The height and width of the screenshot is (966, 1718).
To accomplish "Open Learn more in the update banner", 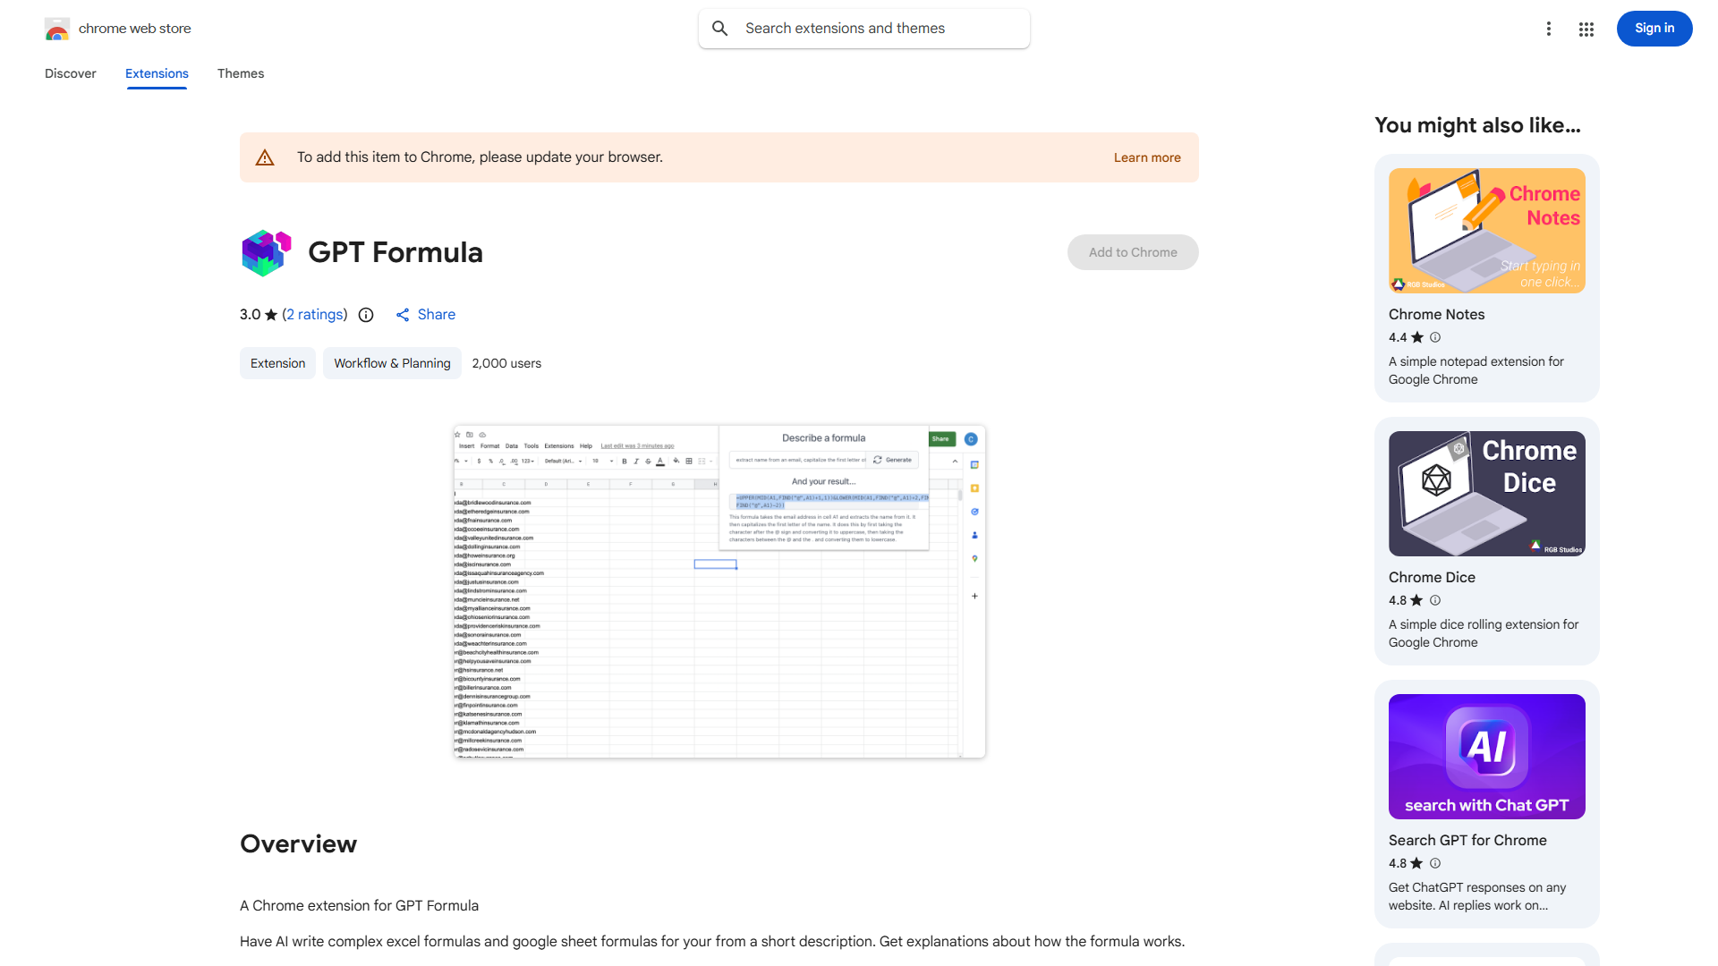I will click(x=1146, y=157).
